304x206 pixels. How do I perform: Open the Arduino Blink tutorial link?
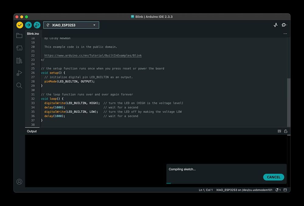(93, 56)
